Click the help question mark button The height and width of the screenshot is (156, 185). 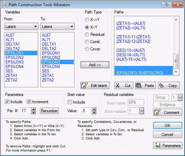[166, 5]
